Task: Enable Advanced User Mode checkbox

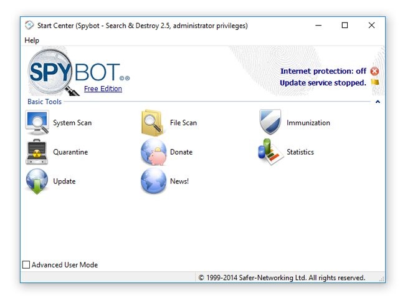Action: (26, 265)
